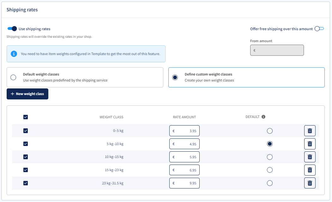332x202 pixels.
Task: Uncheck the 23 kg–31.5 kg row checkbox
Action: click(26, 183)
